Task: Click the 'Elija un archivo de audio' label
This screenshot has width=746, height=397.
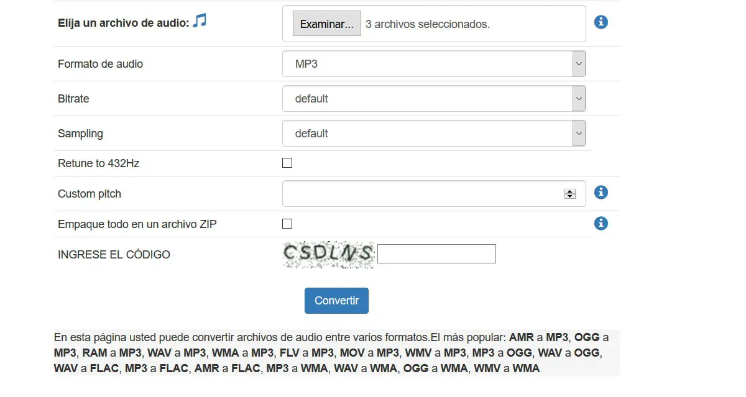Action: [123, 24]
